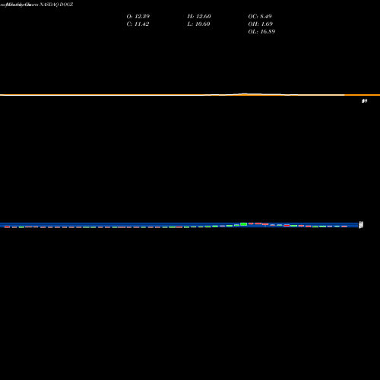Viewport: 380px width, 380px height.
Task: Select the 'OL: 16.89' value
Action: (261, 32)
